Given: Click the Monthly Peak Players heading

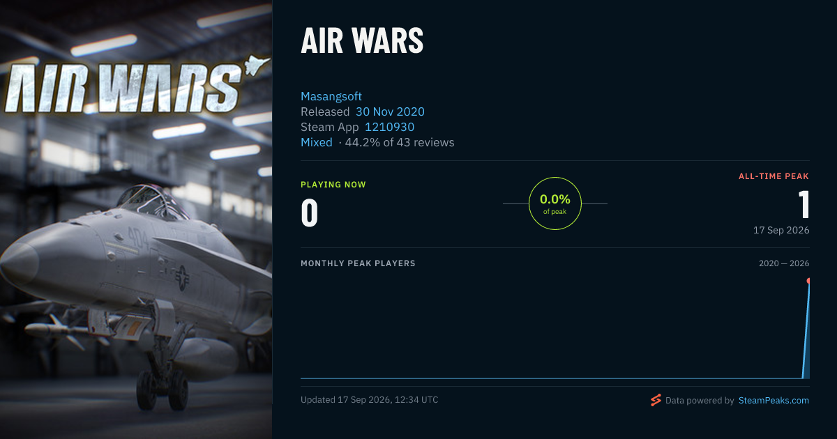Looking at the screenshot, I should 358,263.
